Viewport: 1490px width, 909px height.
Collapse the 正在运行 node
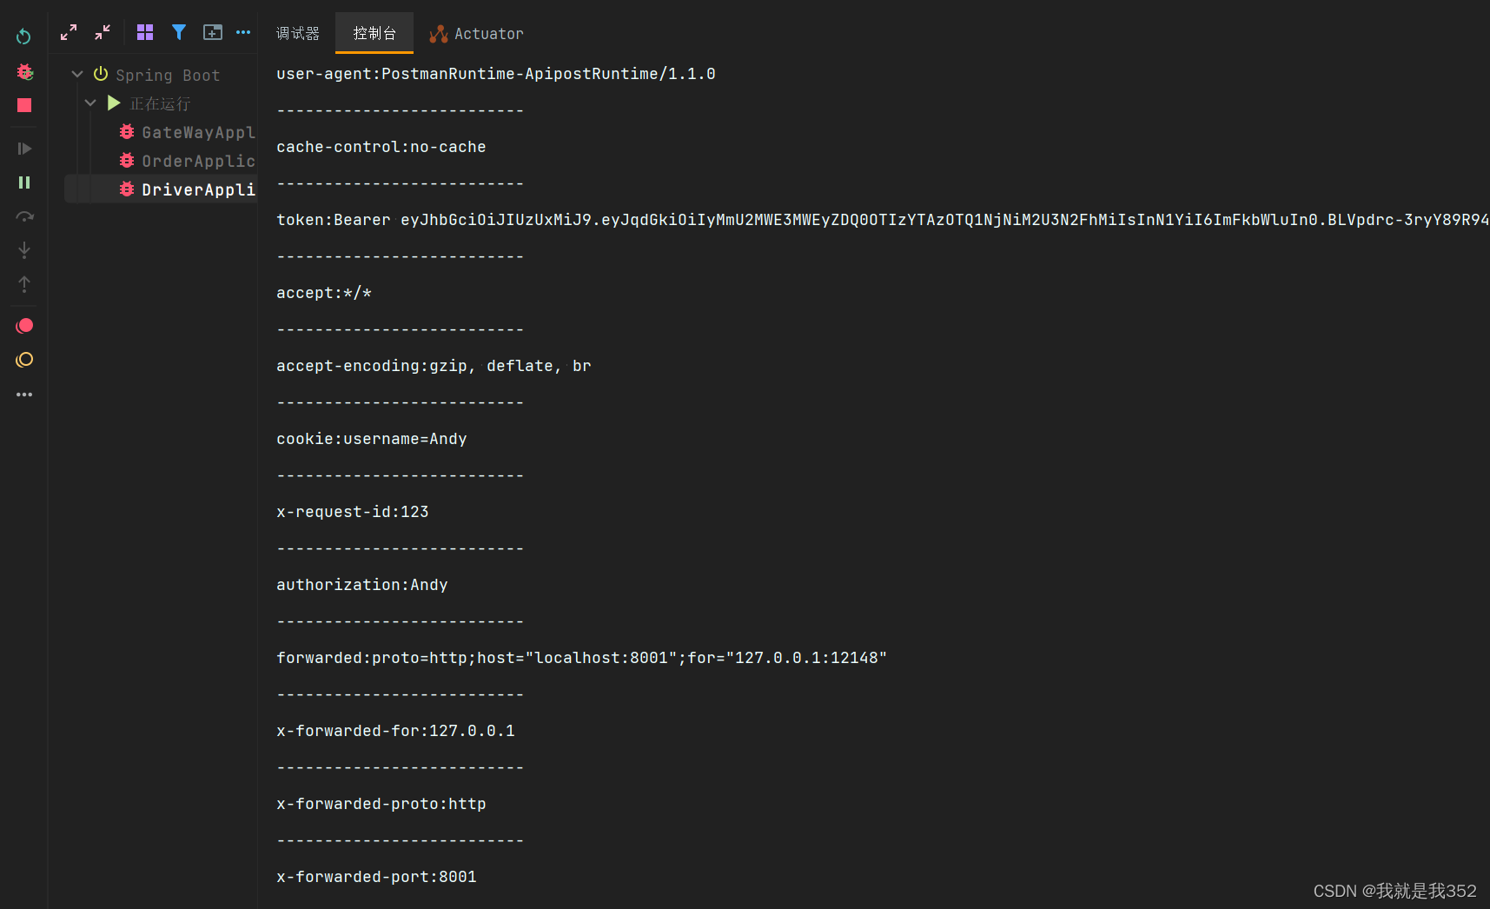tap(91, 103)
